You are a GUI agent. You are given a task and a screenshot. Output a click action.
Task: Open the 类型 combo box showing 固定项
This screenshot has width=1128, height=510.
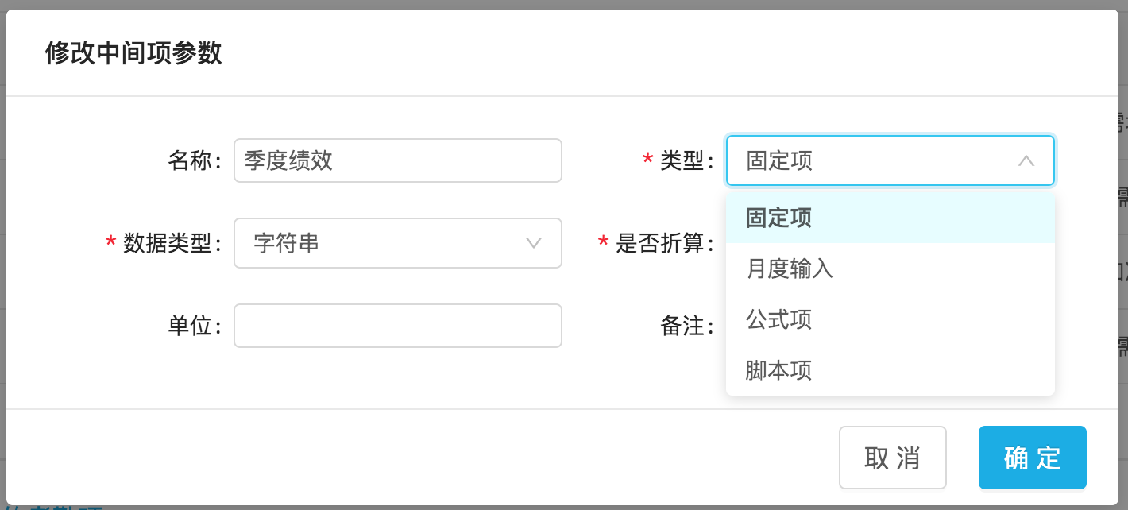890,160
